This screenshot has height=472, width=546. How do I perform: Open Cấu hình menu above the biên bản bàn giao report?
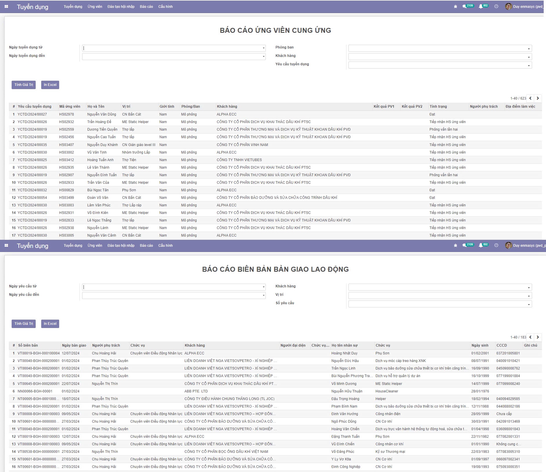[165, 246]
